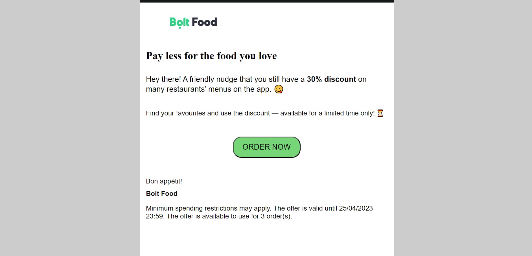This screenshot has width=532, height=256.
Task: Click the gray area left of the email
Action: point(70,128)
